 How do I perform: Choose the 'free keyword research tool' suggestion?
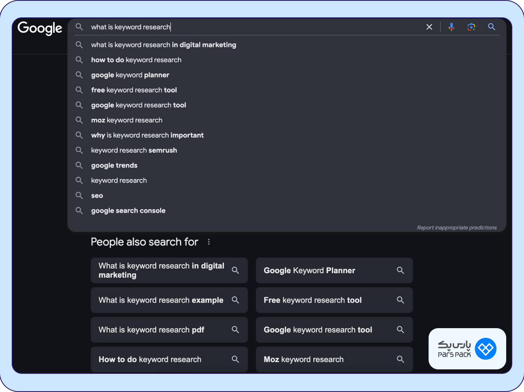tap(287, 90)
